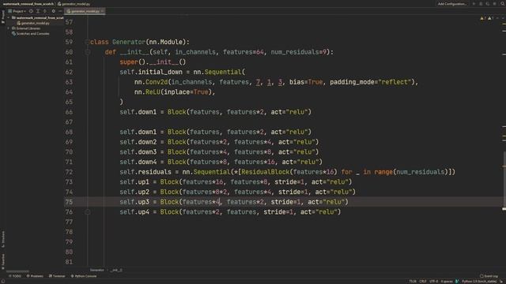The height and width of the screenshot is (284, 506).
Task: Click the locate-file target icon in Project toolbar
Action: [31, 11]
